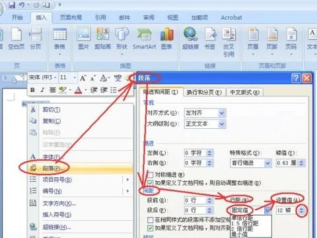Open the 行距 line spacing dropdown arrow
Viewport: 317px width, 238px height.
(267, 210)
